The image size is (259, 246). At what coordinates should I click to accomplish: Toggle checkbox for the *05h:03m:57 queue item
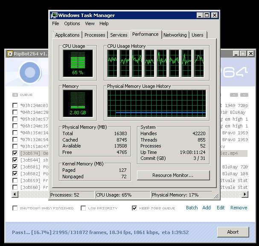(x=15, y=119)
